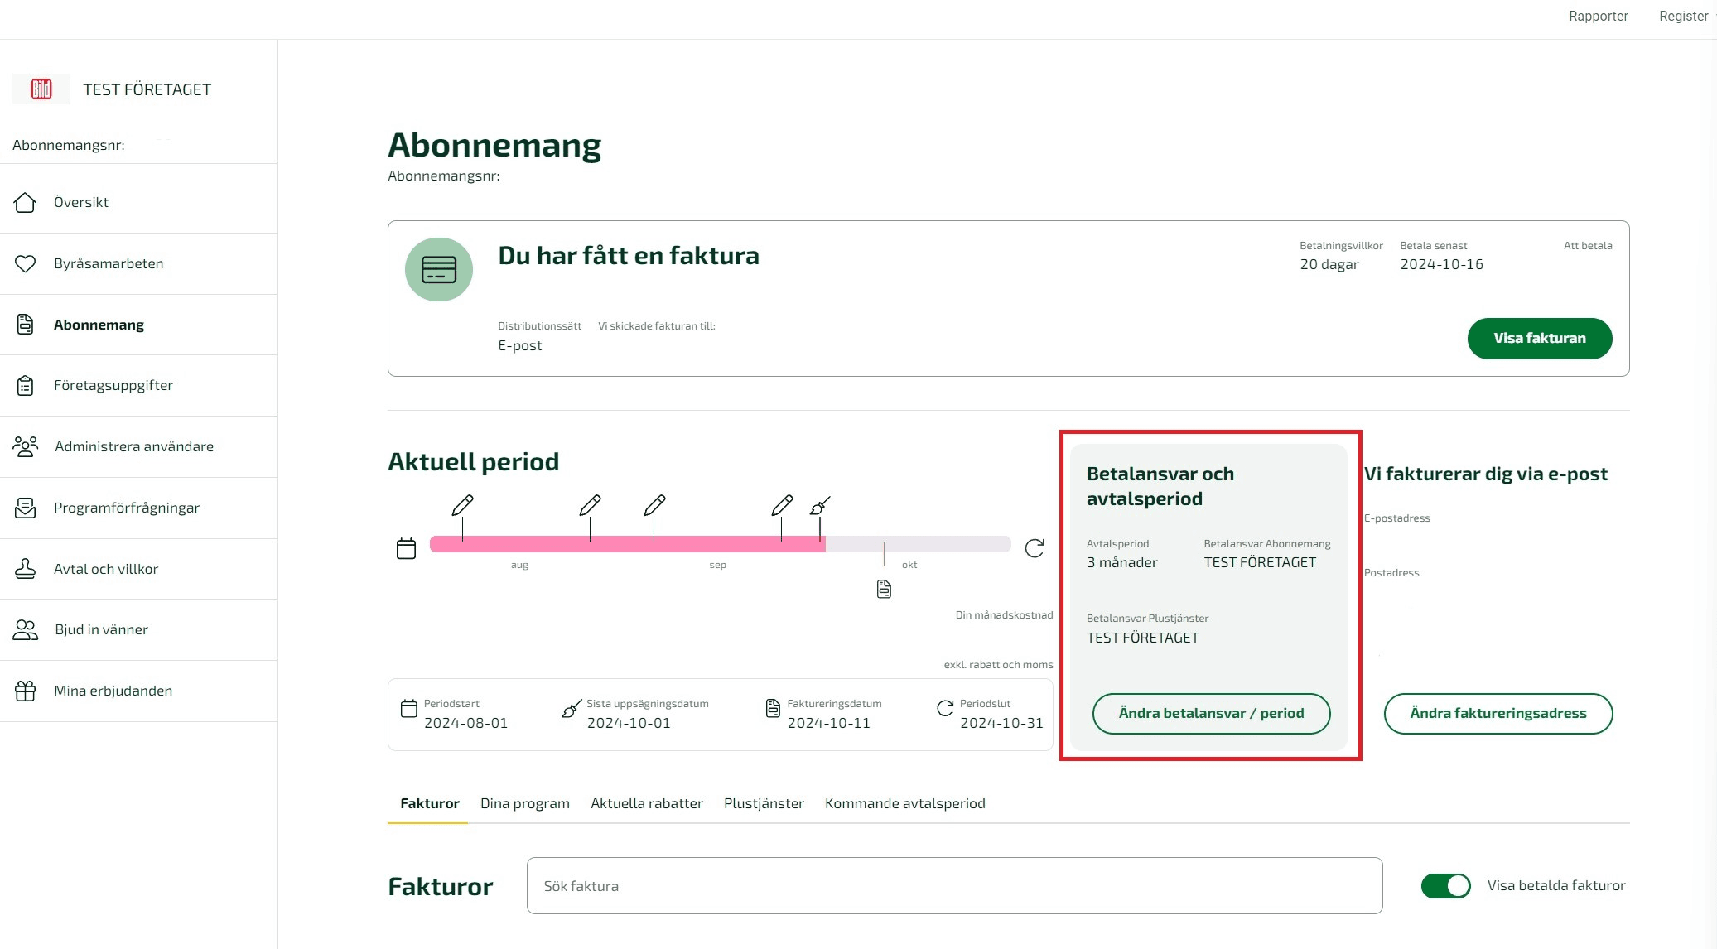Click the invoice document icon below timeline
Screen dimensions: 1717x949
pyautogui.click(x=884, y=589)
